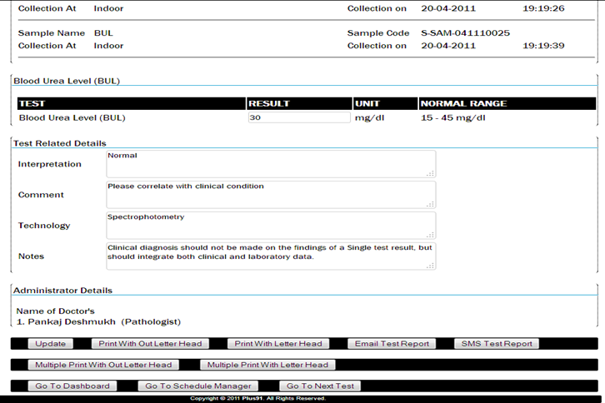605x403 pixels.
Task: Click the Comment box resize grip
Action: [x=431, y=204]
